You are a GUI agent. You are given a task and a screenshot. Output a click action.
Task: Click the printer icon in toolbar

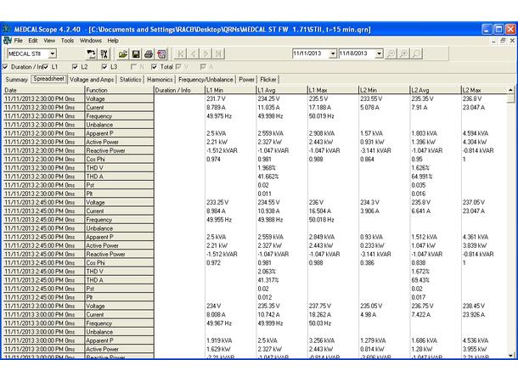pos(149,53)
